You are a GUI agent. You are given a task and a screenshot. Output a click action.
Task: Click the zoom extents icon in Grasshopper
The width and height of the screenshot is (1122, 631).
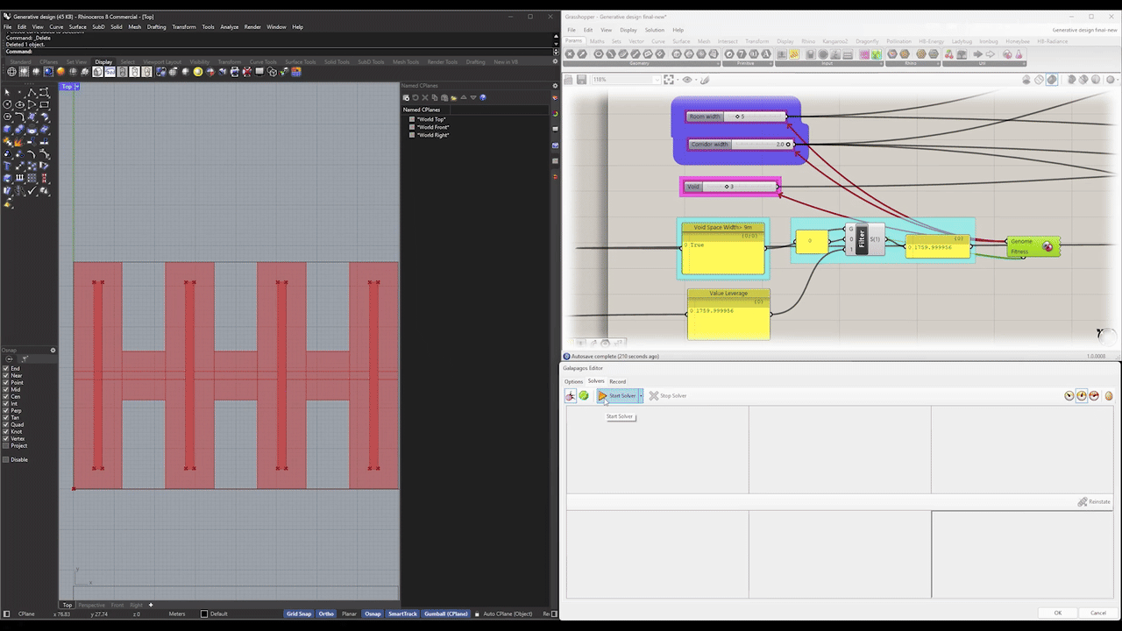click(x=669, y=80)
